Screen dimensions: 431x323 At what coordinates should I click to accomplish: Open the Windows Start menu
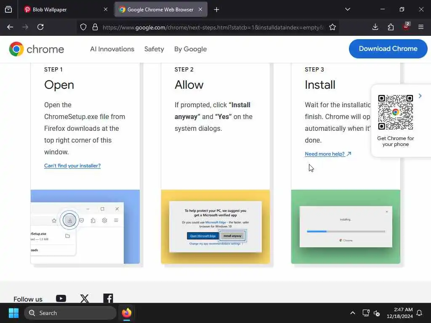(x=13, y=313)
